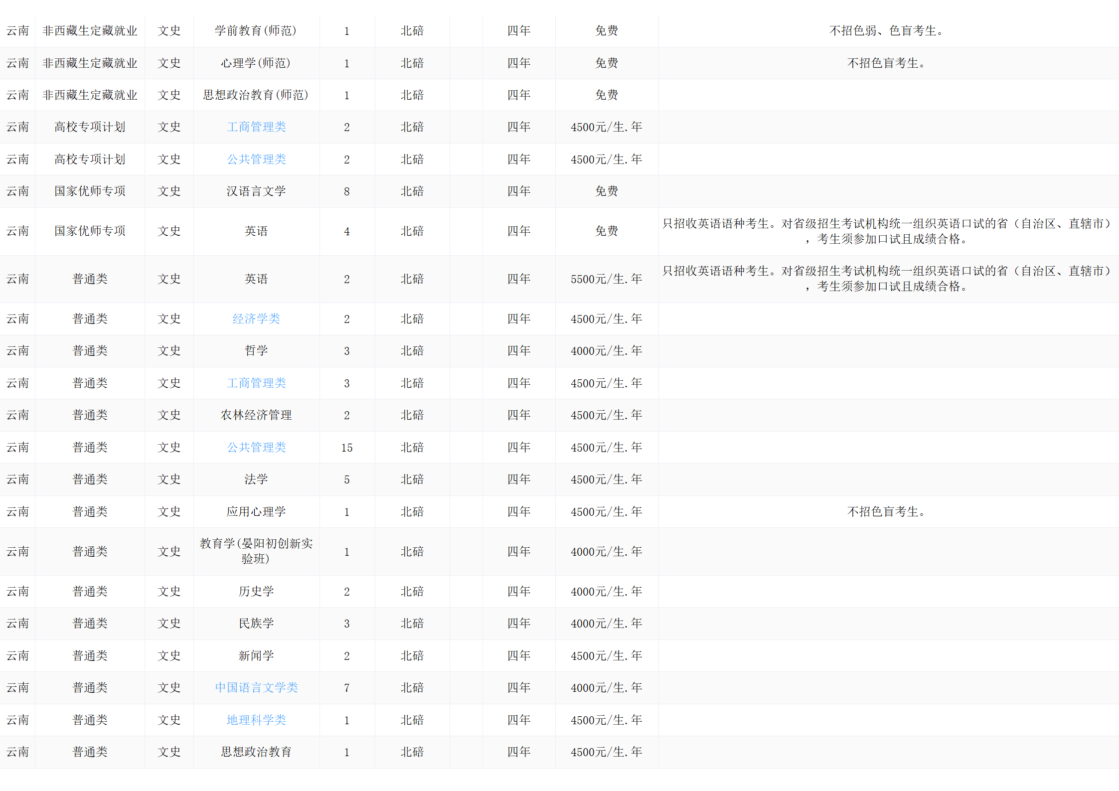Open 公共管理类 link in 高校专项计划 row
This screenshot has width=1119, height=791.
coord(256,159)
